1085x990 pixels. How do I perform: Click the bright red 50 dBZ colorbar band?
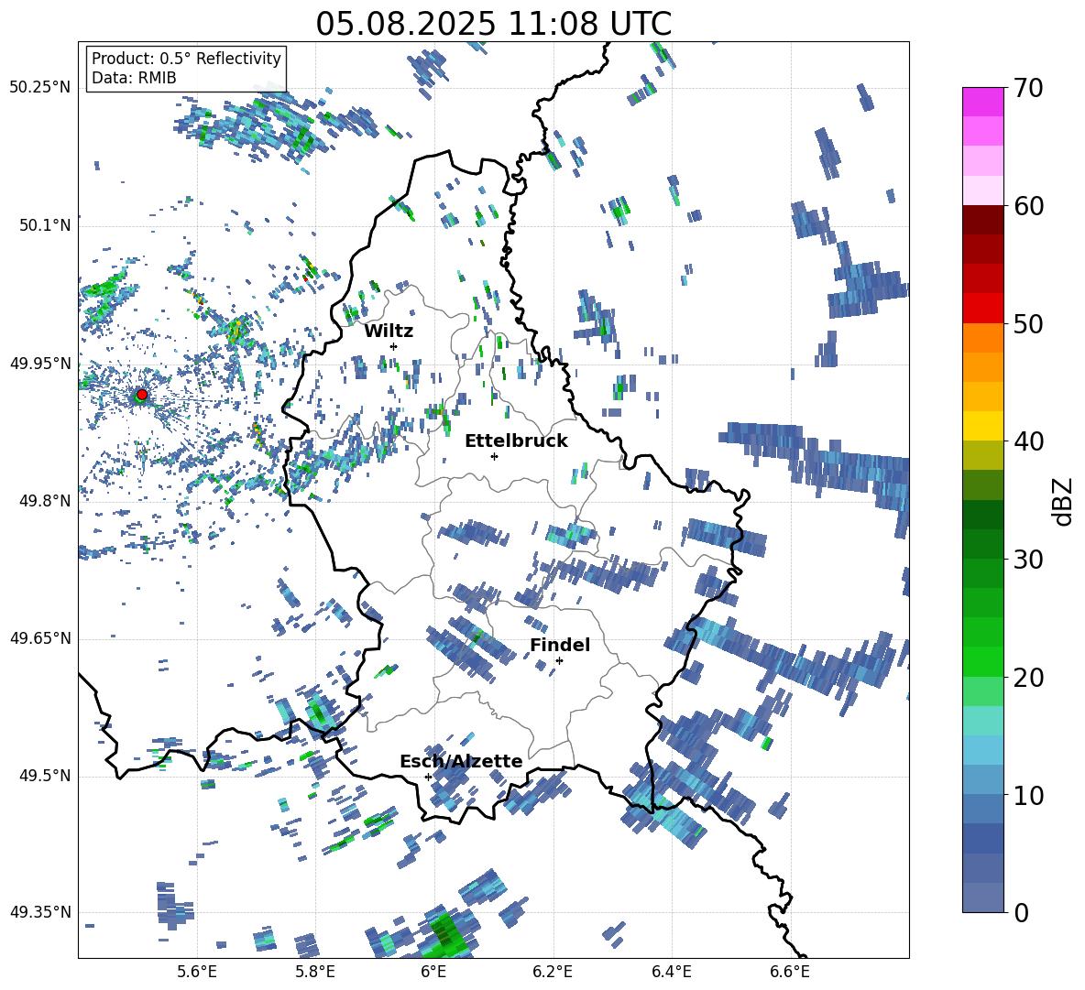point(982,309)
